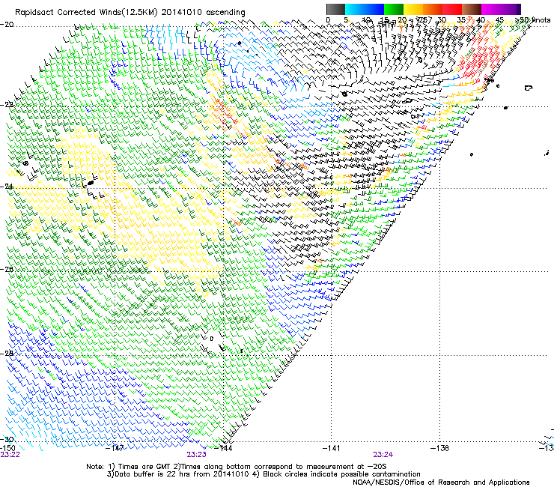Click the green 15-20 knots legend swatch
The width and height of the screenshot is (554, 487).
pos(394,9)
